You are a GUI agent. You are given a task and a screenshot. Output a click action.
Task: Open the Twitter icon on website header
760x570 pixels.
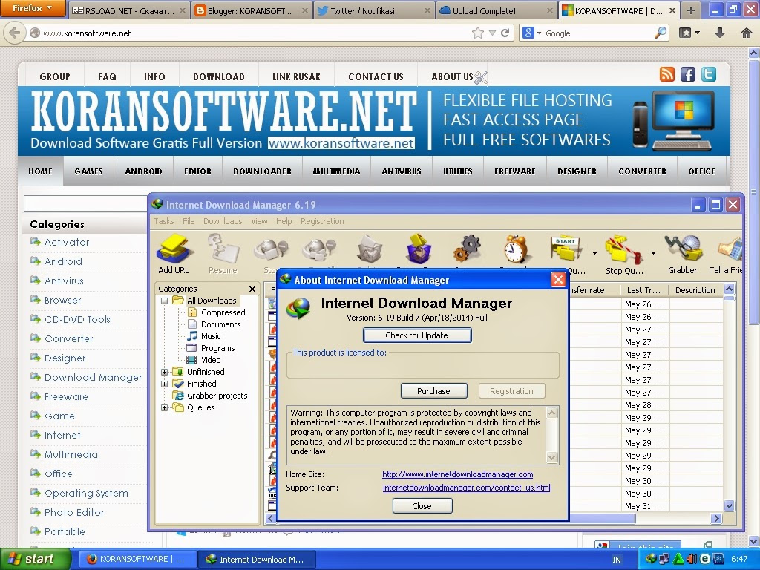coord(709,74)
